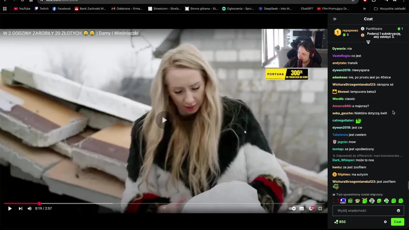Image resolution: width=409 pixels, height=230 pixels.
Task: Open hentu username in chat
Action: coord(337,167)
